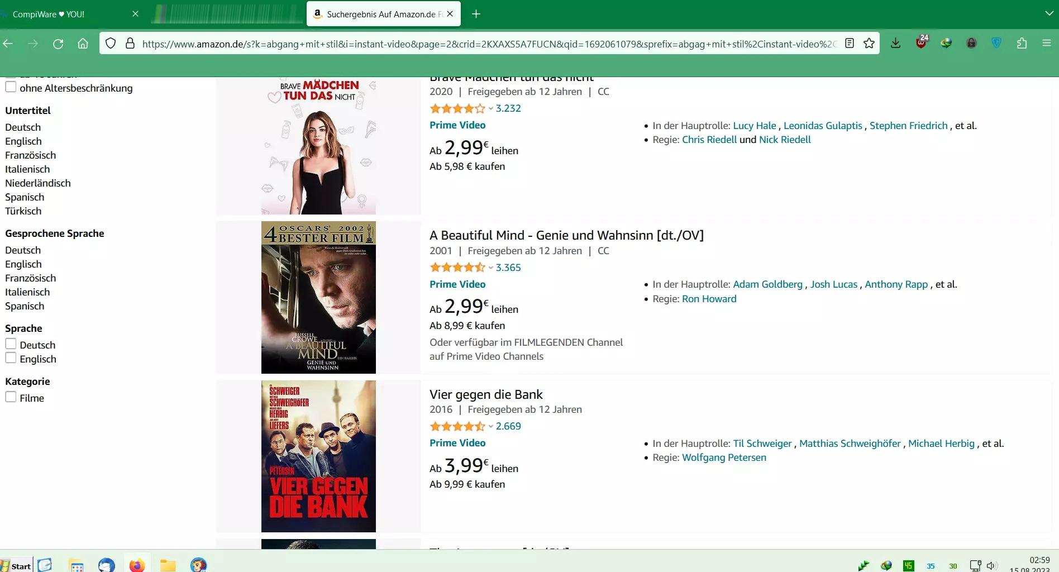Screen dimensions: 1059x572
Task: Open the blue shield extension icon
Action: 996,43
